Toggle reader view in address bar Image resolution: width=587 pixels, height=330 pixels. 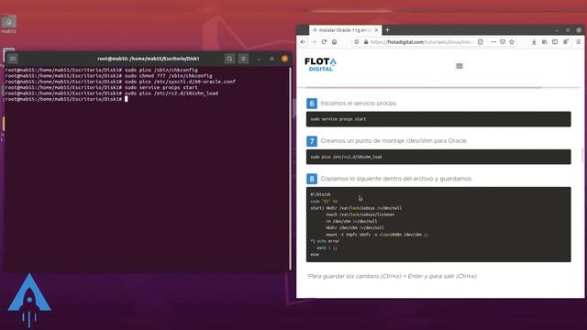tap(481, 42)
